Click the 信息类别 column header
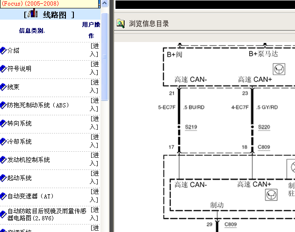This screenshot has width=295, height=232. pos(32,31)
